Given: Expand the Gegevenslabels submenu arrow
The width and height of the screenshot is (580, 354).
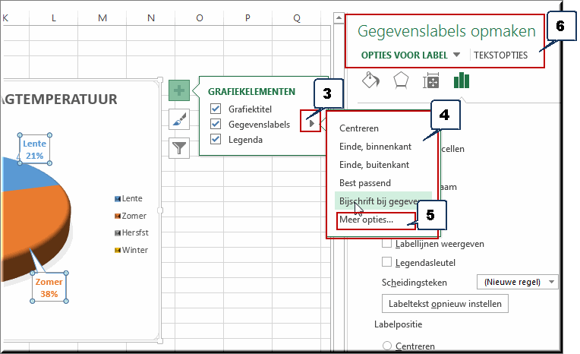Looking at the screenshot, I should coord(311,122).
